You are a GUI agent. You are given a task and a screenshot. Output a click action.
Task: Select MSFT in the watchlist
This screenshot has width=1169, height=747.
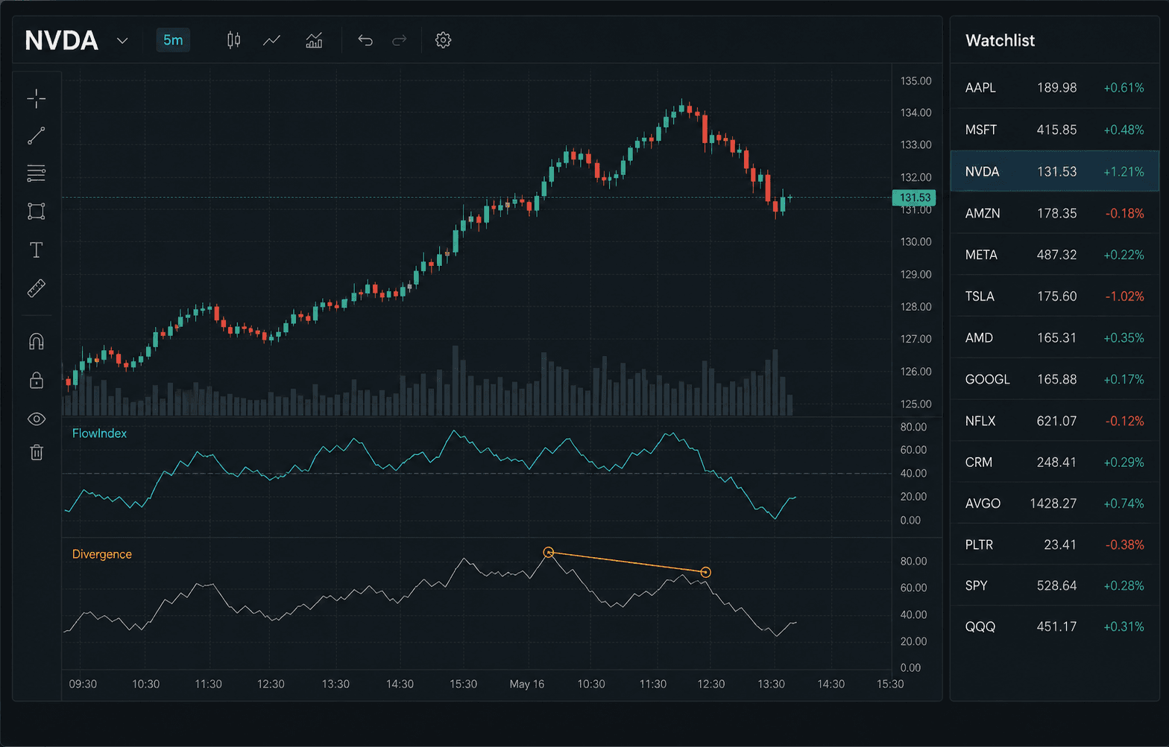[x=1054, y=130]
